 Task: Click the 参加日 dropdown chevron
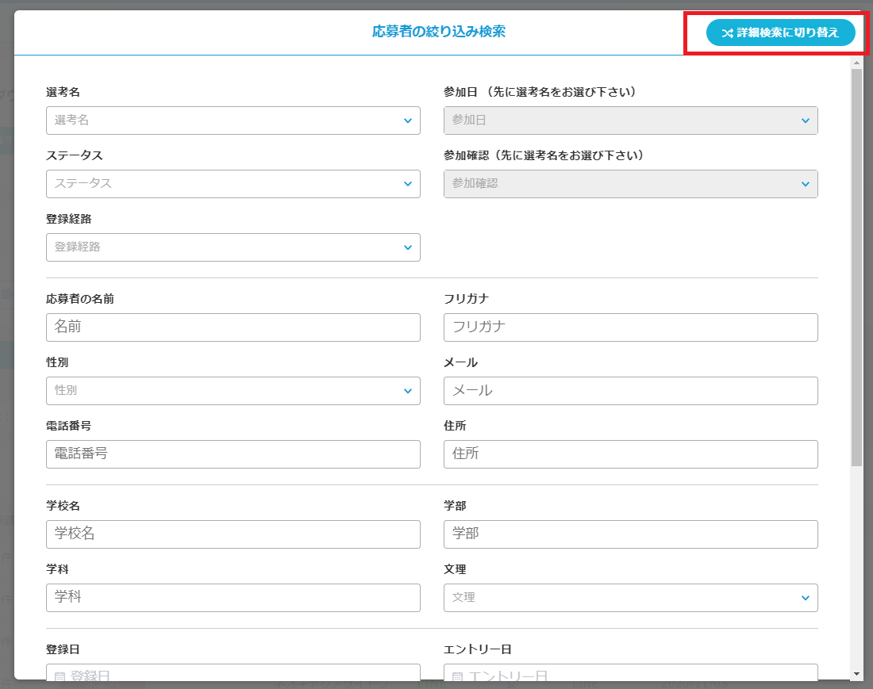[805, 121]
